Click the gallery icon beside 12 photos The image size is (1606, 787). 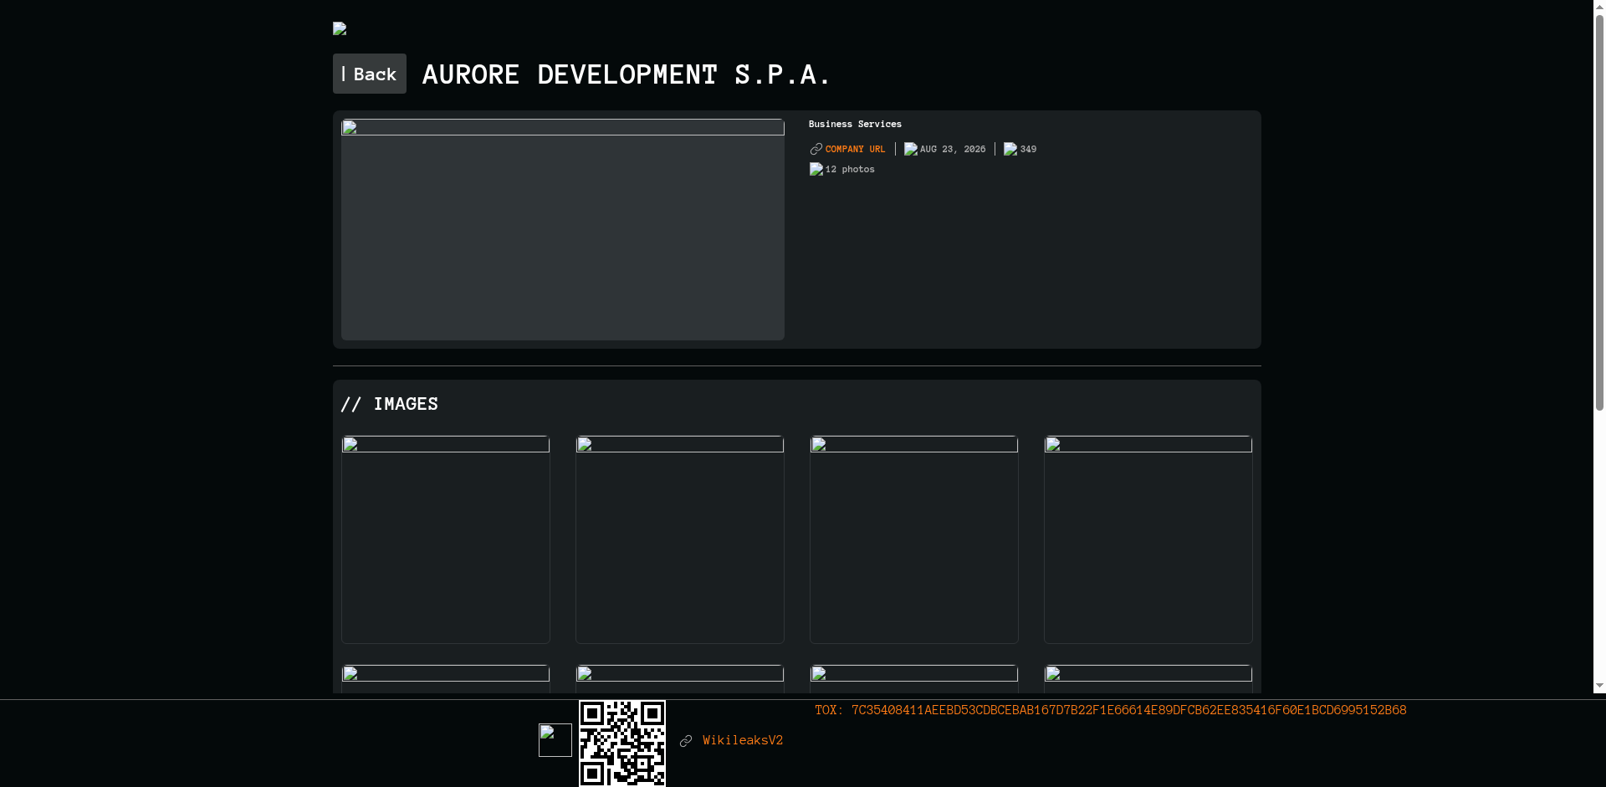pos(816,169)
